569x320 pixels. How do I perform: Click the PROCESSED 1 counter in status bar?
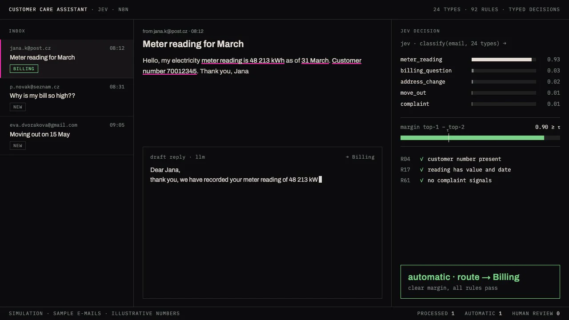[436, 313]
